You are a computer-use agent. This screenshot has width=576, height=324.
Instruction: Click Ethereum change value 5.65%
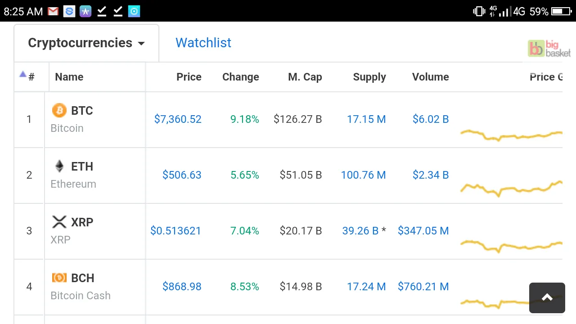[x=245, y=175]
